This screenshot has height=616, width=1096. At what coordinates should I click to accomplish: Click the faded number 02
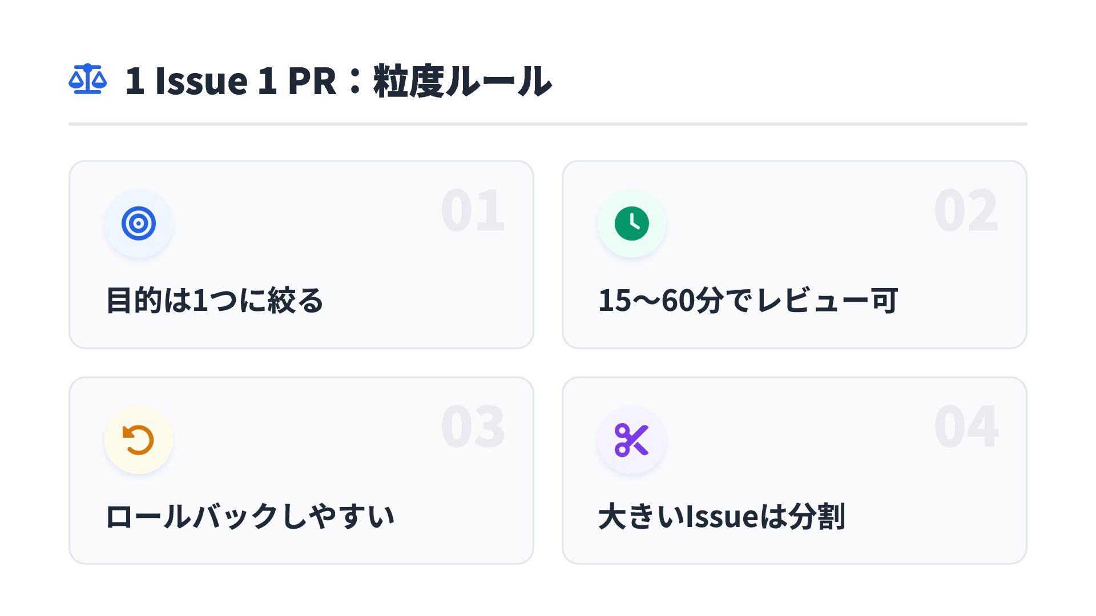(x=966, y=211)
